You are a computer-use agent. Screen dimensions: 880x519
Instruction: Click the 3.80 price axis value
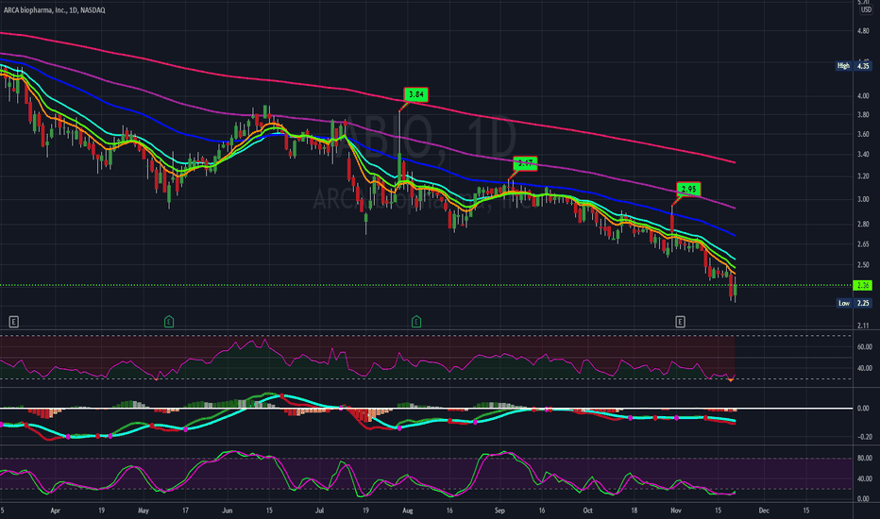tap(863, 115)
